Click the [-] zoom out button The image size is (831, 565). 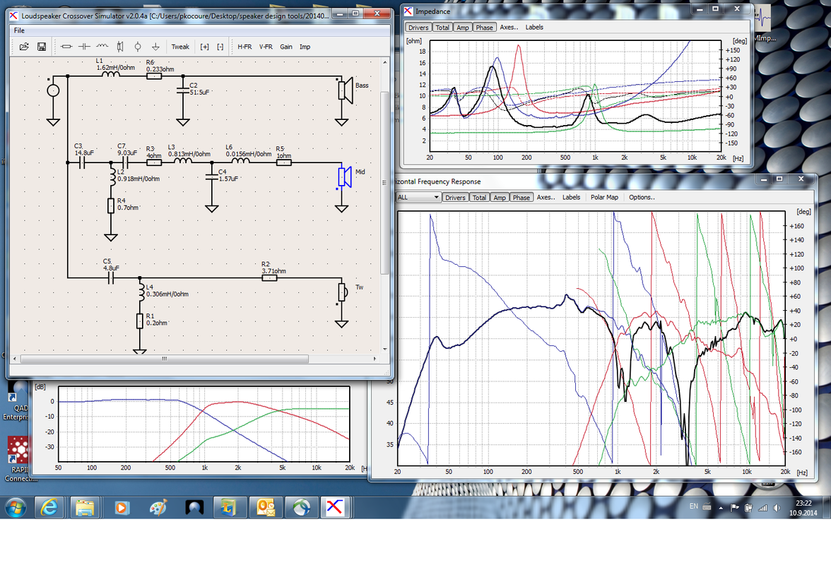pyautogui.click(x=220, y=47)
